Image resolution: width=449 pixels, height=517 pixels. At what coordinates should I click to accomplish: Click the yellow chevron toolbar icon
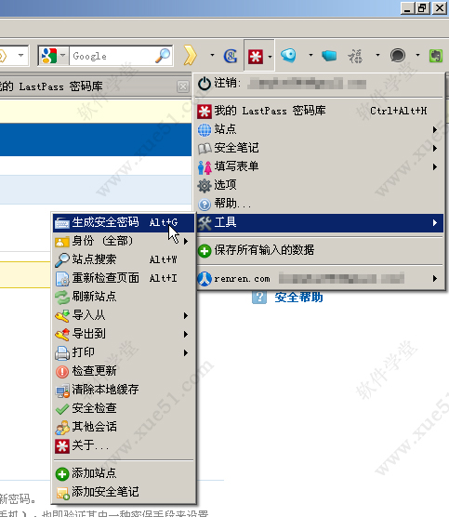tap(191, 55)
